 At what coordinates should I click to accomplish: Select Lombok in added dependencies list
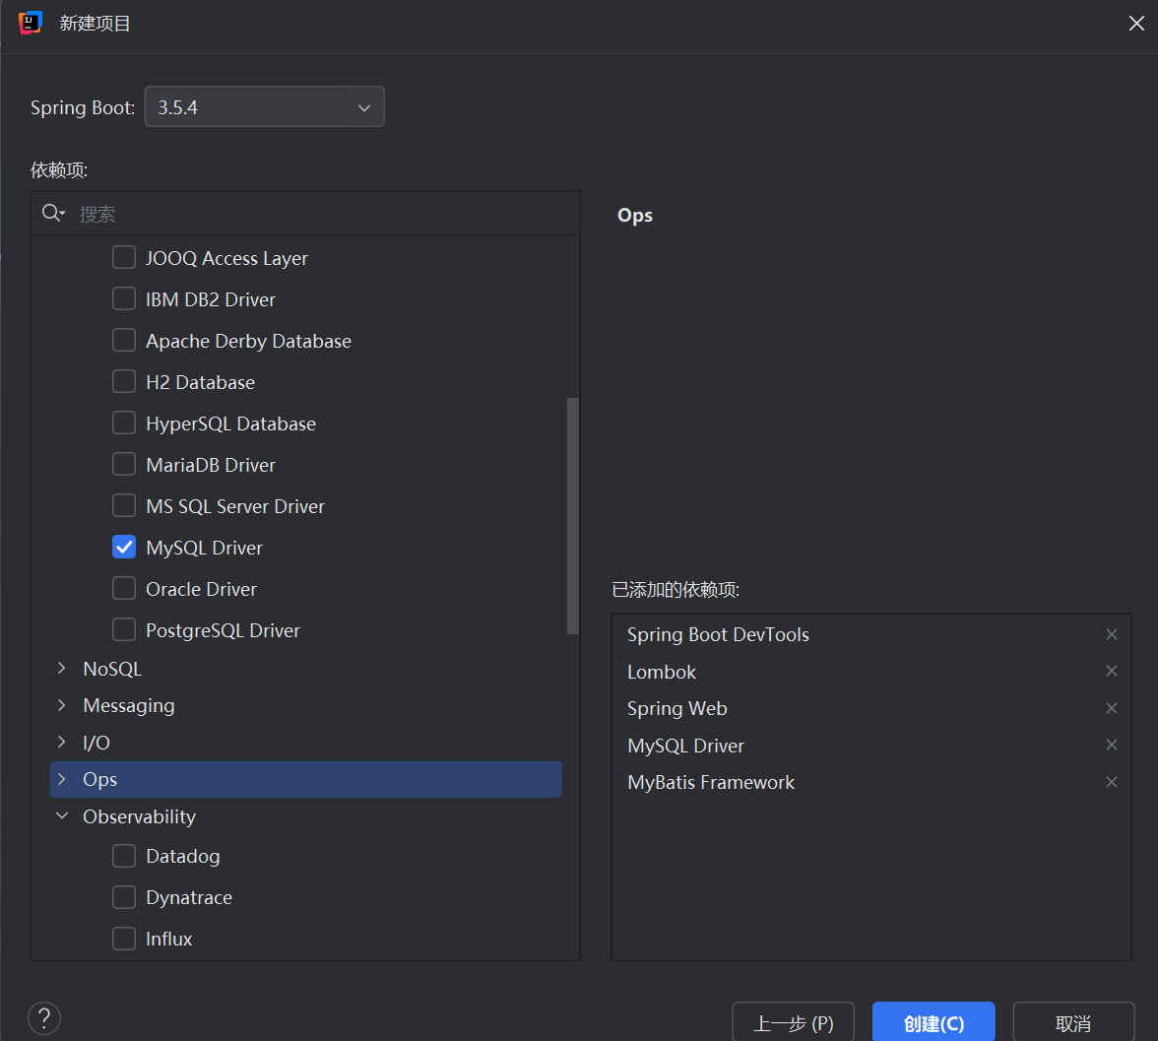(662, 672)
